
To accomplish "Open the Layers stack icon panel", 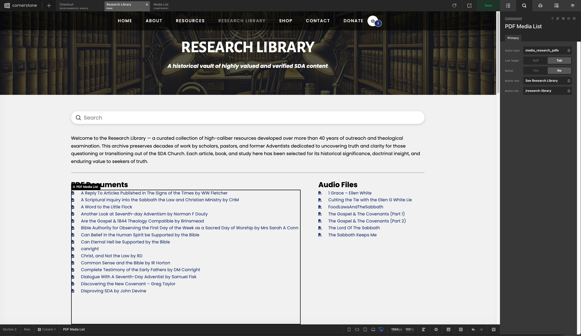I will tap(573, 6).
